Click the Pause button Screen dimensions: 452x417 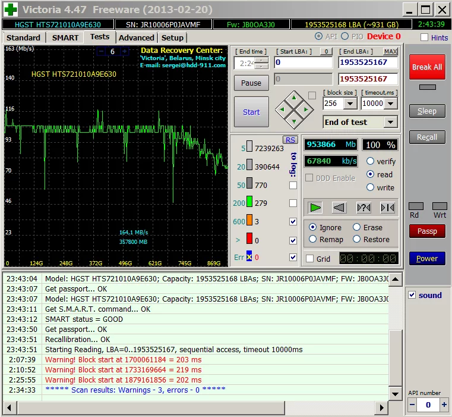point(251,83)
